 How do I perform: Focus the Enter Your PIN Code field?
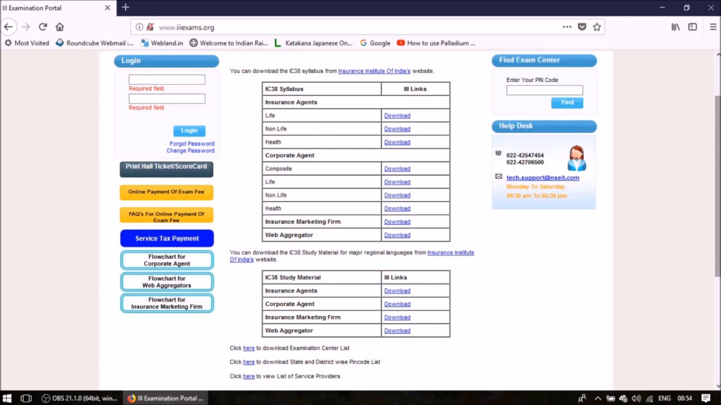545,90
